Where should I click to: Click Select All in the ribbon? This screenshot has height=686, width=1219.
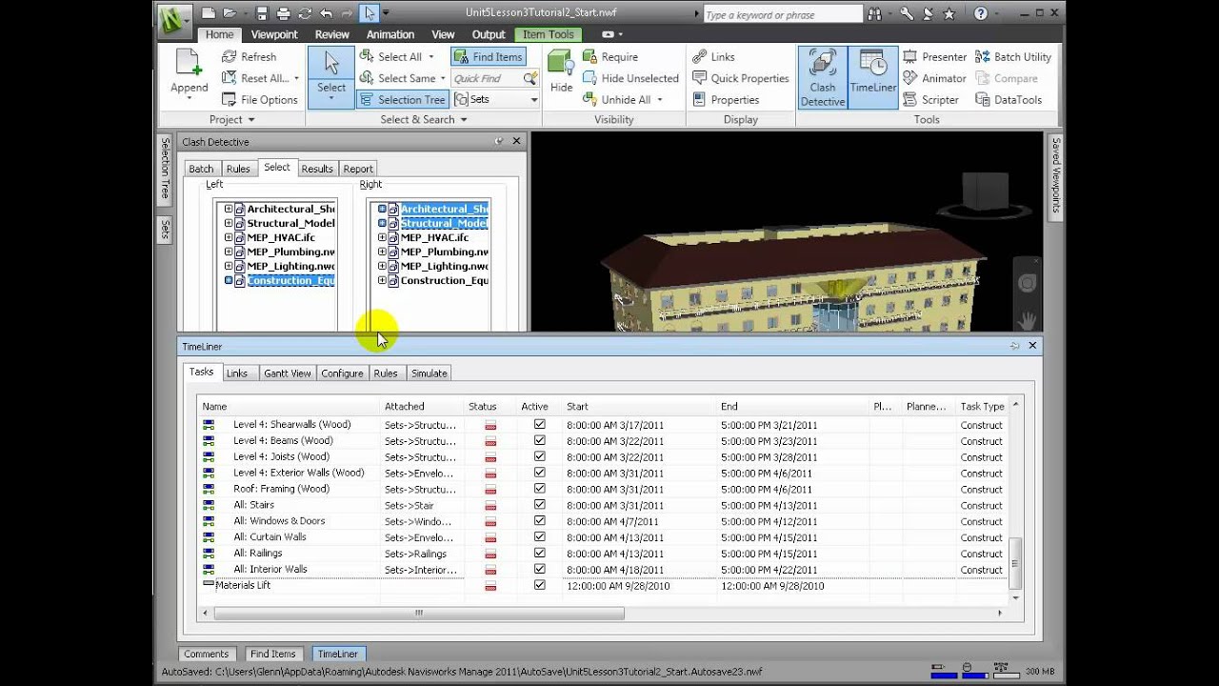pyautogui.click(x=396, y=57)
